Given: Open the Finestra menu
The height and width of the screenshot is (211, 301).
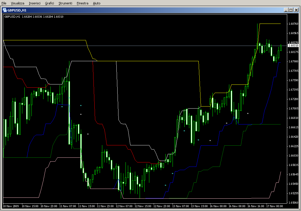Looking at the screenshot, I should pos(82,3).
